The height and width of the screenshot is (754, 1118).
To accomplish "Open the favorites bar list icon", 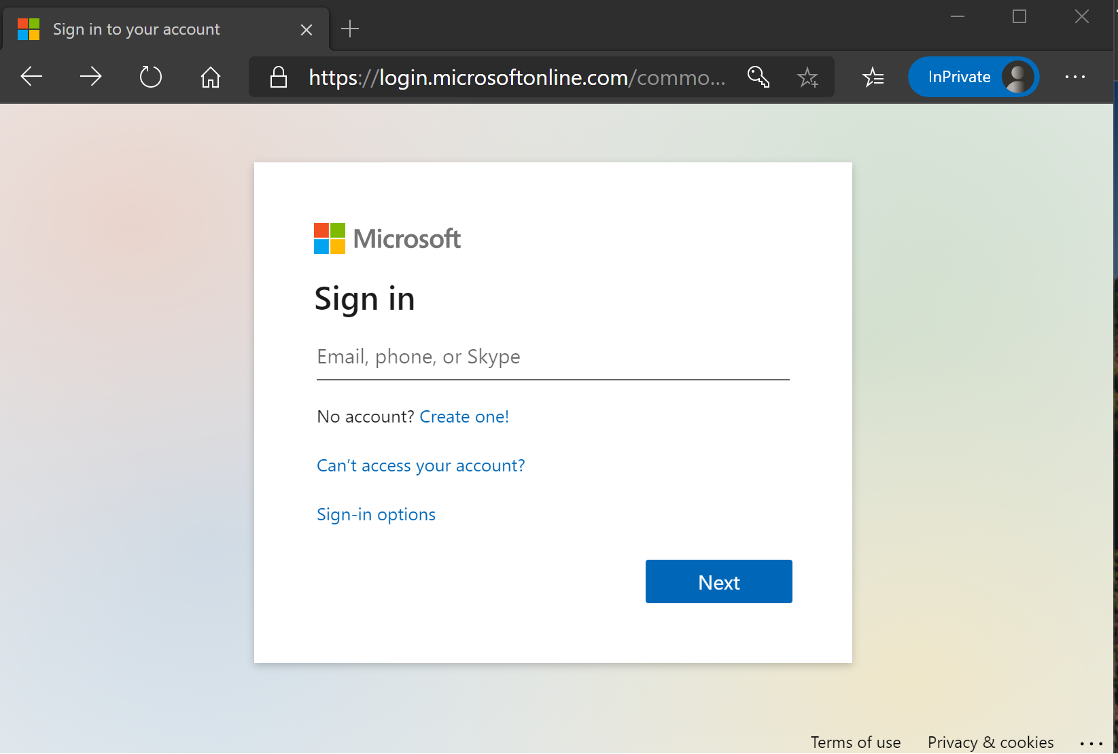I will (x=873, y=77).
